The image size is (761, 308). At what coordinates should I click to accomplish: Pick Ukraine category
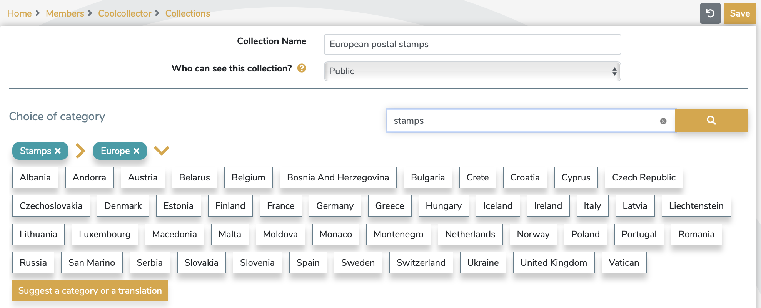[483, 263]
